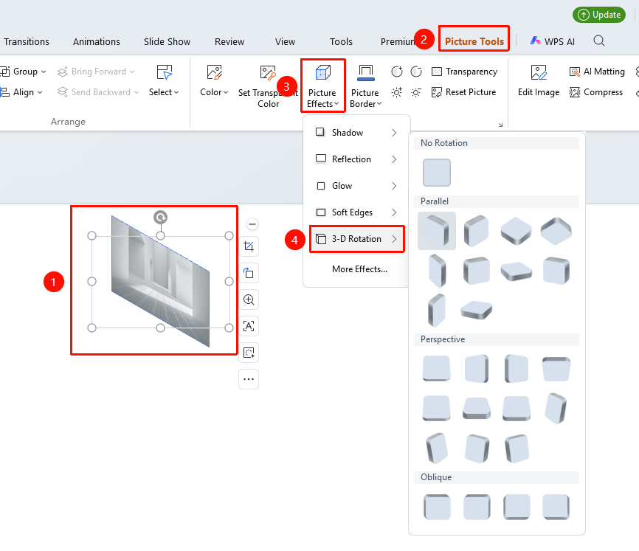The width and height of the screenshot is (639, 551).
Task: Click the zoom-in magnifier icon beside picture
Action: pyautogui.click(x=249, y=299)
